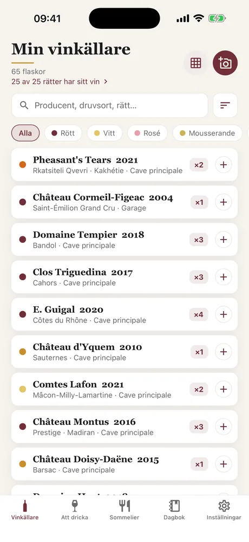Tap the red color dot of E. Guigal 2020
The image size is (249, 542).
[23, 314]
